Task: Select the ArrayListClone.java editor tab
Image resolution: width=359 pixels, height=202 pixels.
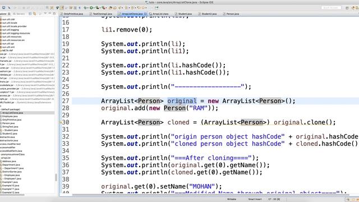Action: 132,14
